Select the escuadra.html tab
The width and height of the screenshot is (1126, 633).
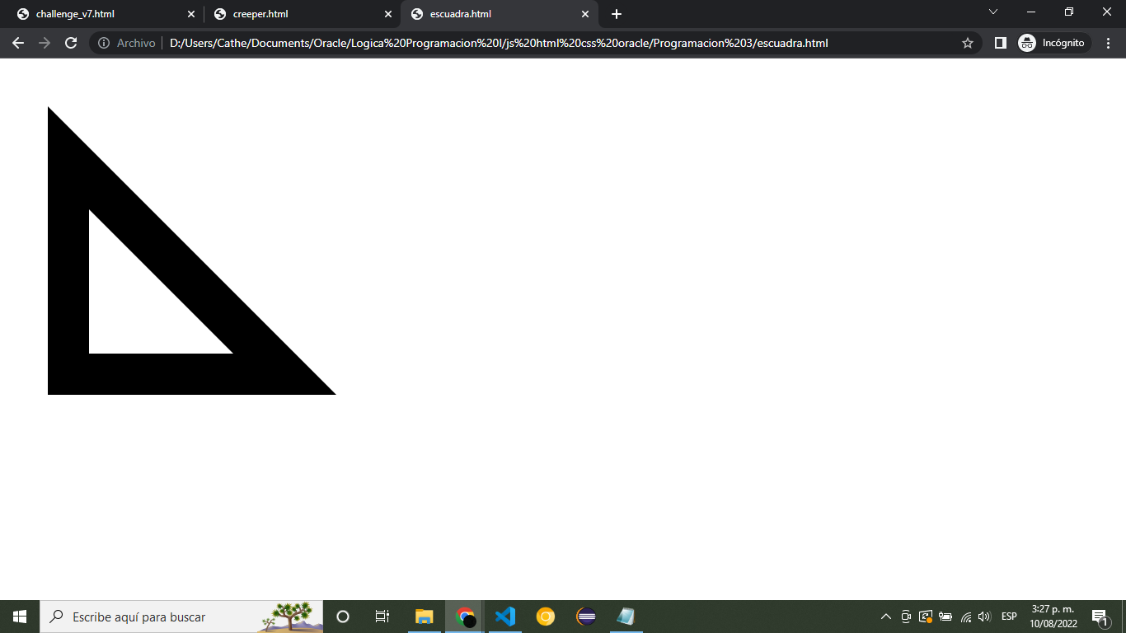tap(498, 14)
